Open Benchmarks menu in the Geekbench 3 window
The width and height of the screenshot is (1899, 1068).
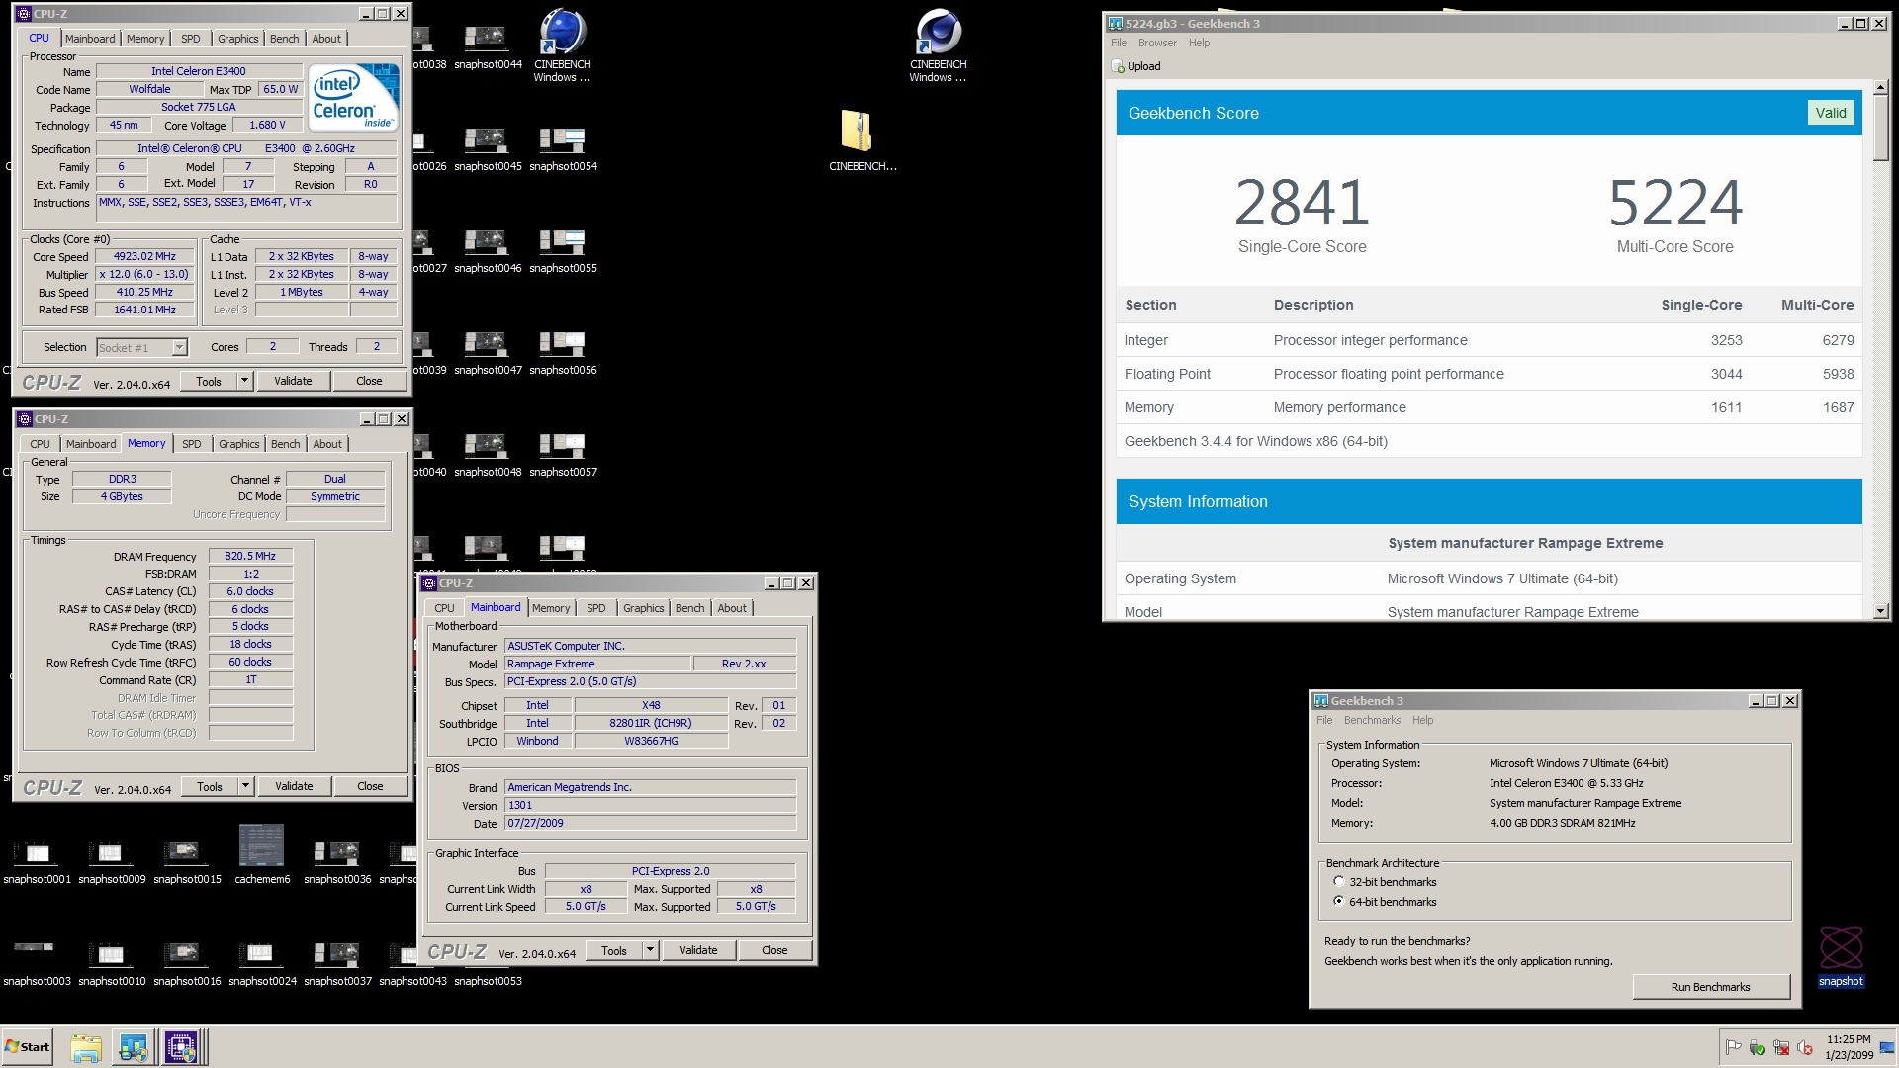(1372, 720)
